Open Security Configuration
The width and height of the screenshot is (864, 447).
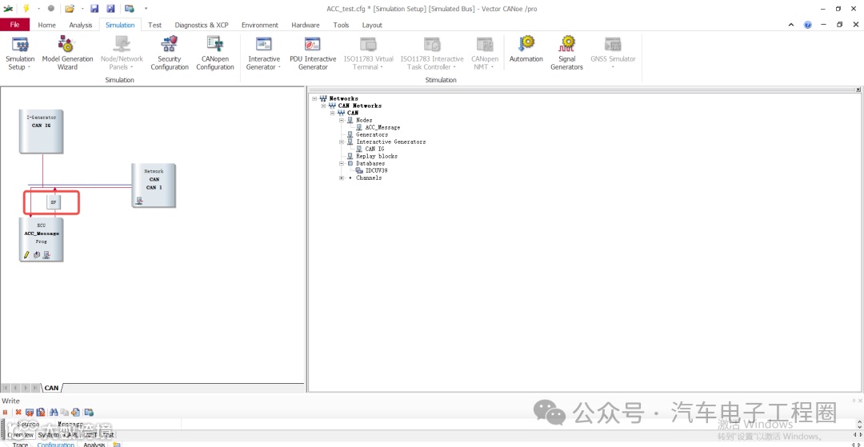(x=169, y=54)
